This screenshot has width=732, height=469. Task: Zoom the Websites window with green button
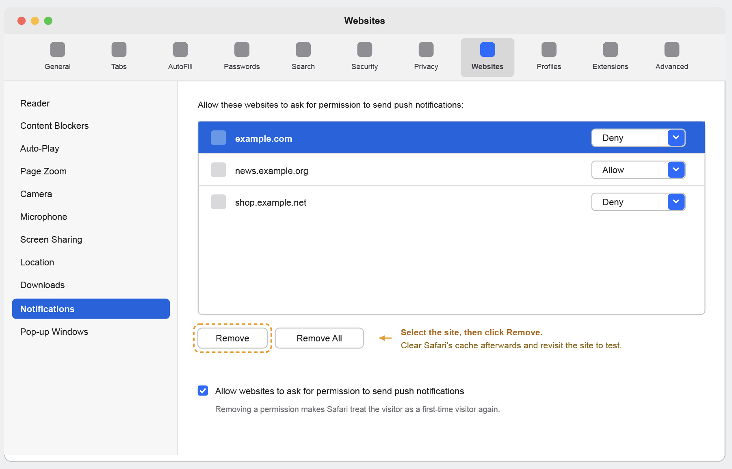[48, 21]
